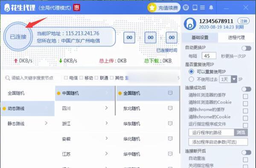Check the 电信 filter checkbox
The image size is (256, 168).
pos(66,78)
